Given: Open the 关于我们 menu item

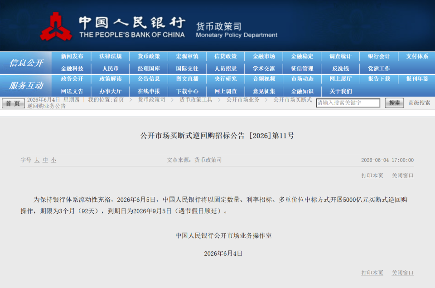Looking at the screenshot, I should (x=340, y=91).
